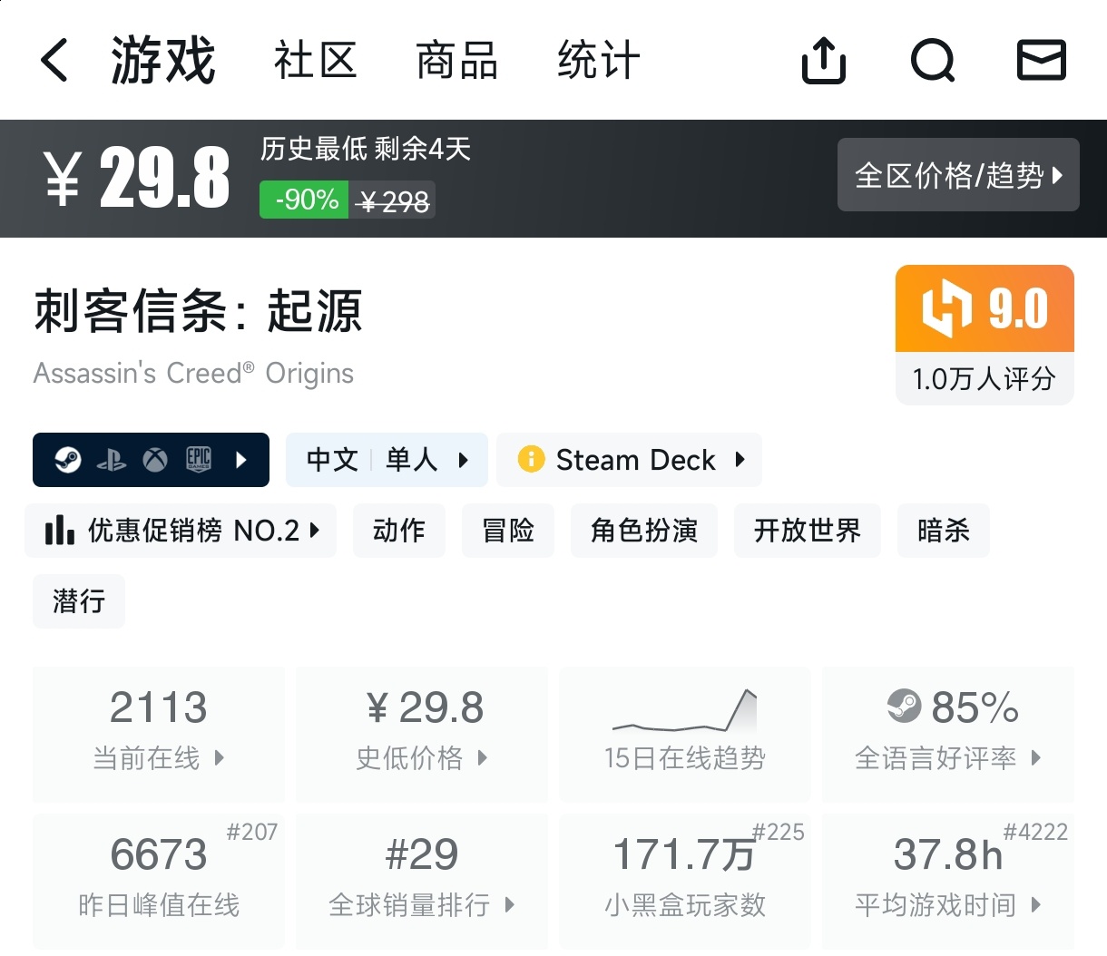Switch to the 统计 tab
This screenshot has height=956, width=1107.
pyautogui.click(x=598, y=61)
